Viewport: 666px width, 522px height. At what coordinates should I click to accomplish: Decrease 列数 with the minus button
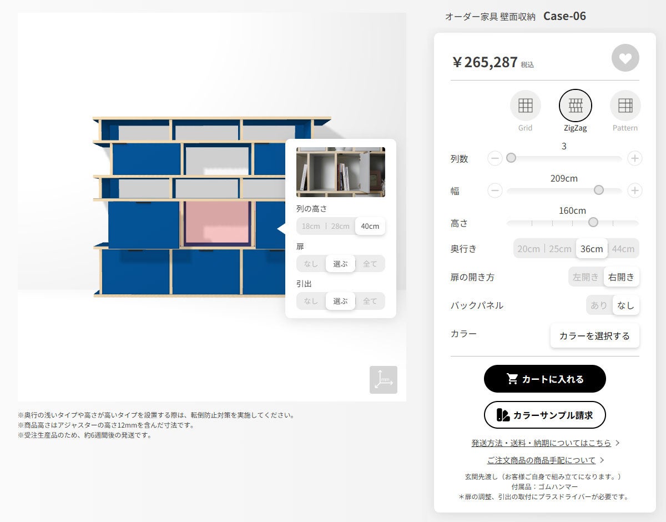click(x=495, y=158)
